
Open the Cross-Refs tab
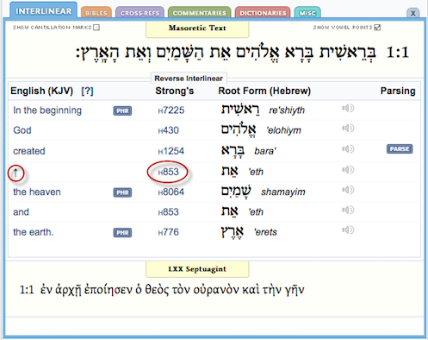(x=140, y=13)
